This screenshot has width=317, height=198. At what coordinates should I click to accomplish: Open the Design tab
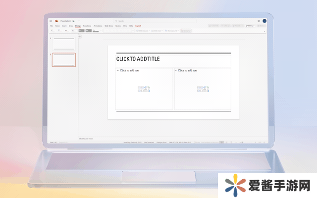[x=78, y=26]
